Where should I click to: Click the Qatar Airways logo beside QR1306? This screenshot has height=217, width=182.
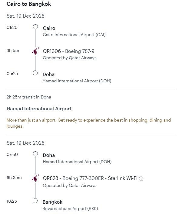pos(35,51)
